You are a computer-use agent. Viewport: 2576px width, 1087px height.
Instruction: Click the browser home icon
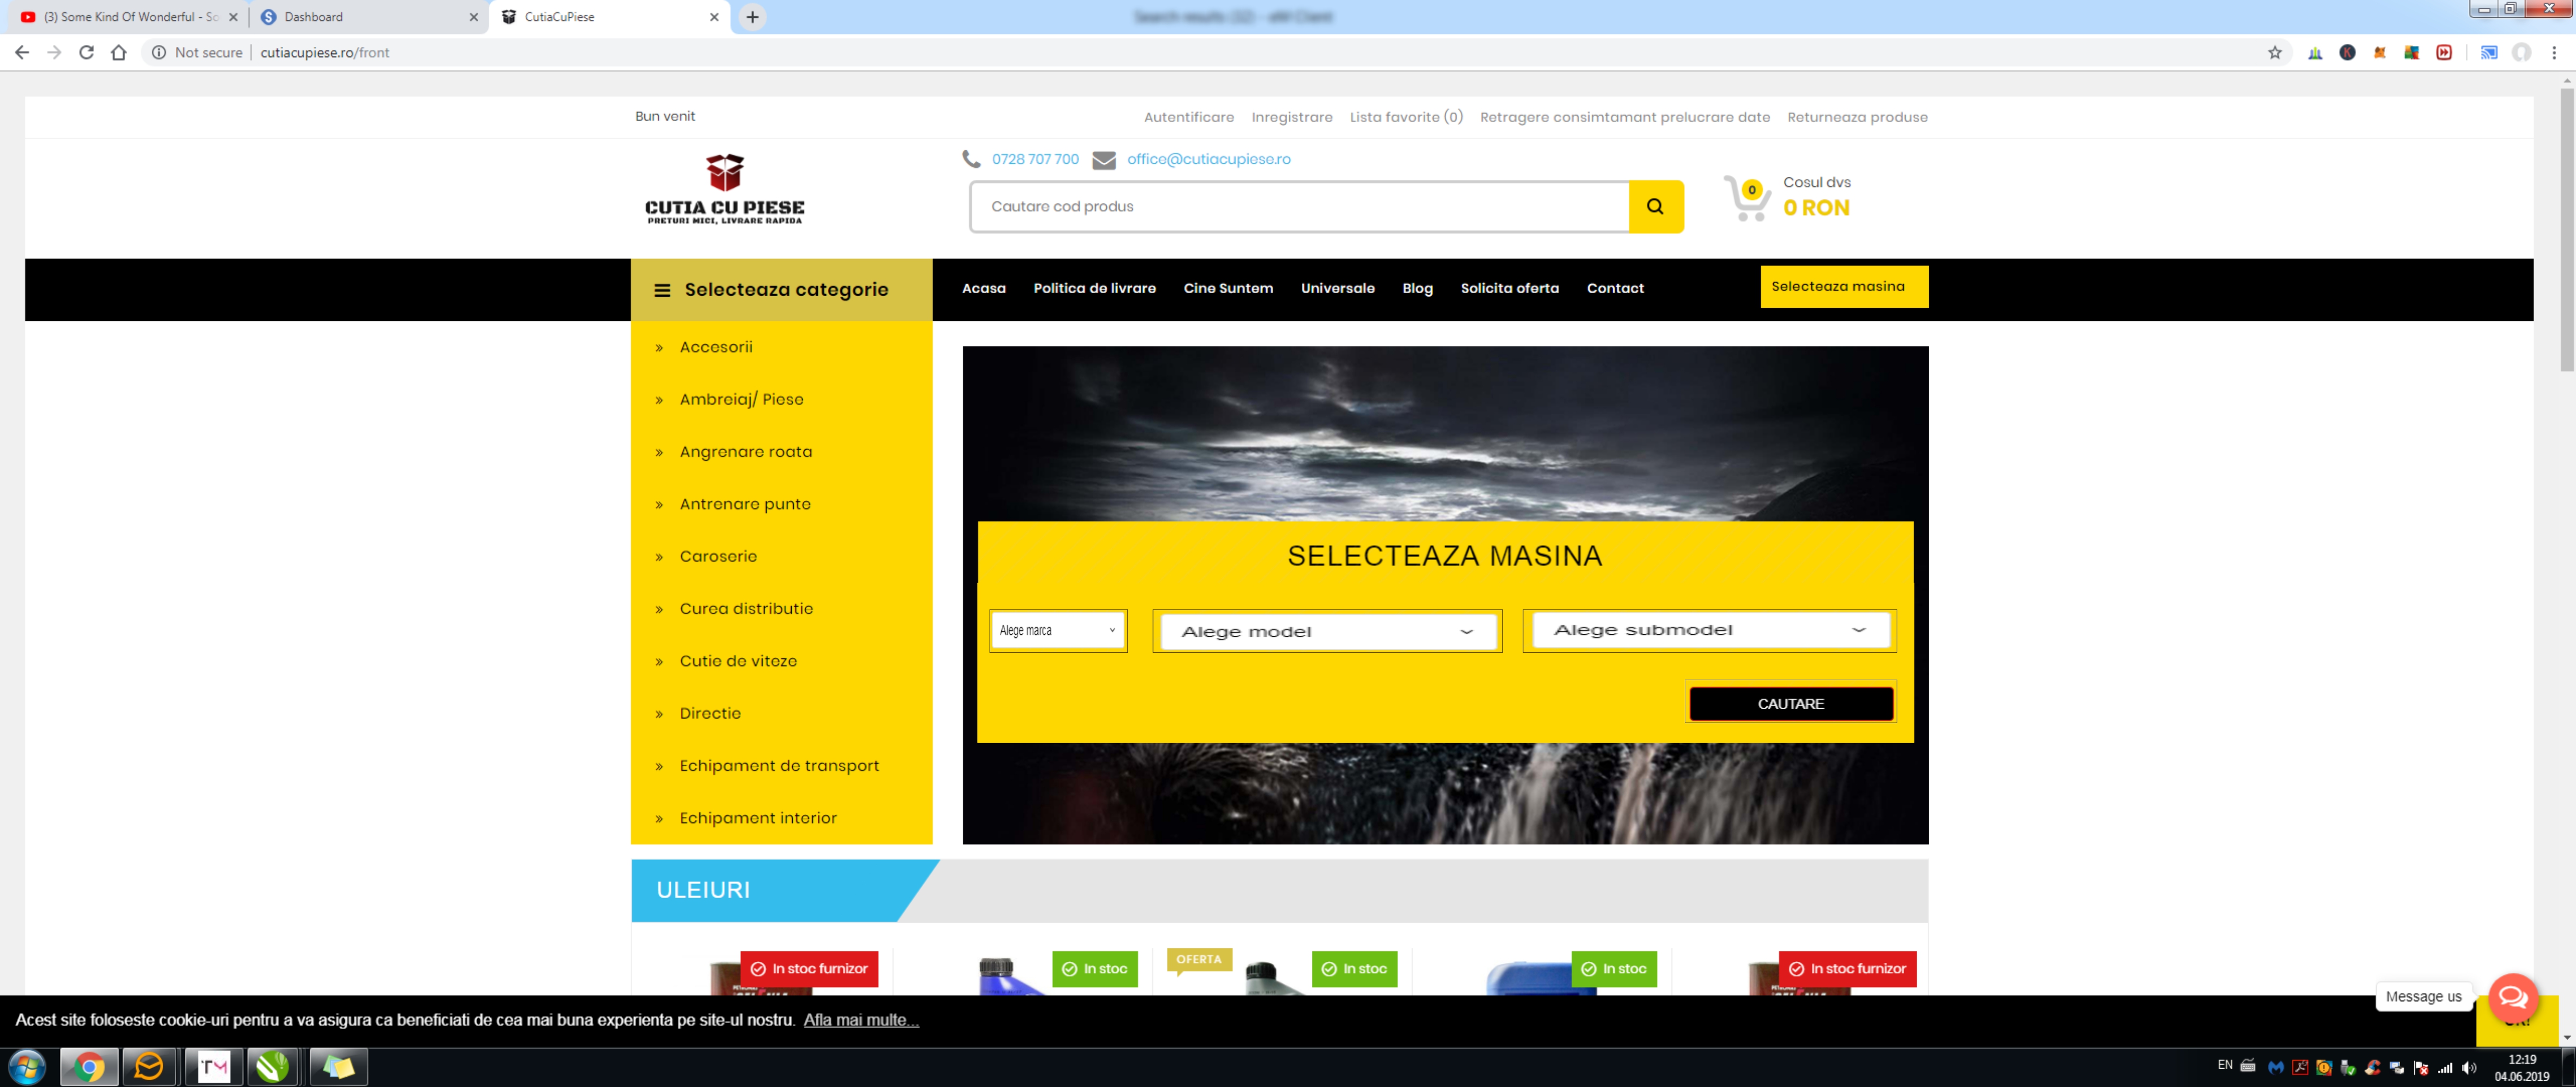119,52
